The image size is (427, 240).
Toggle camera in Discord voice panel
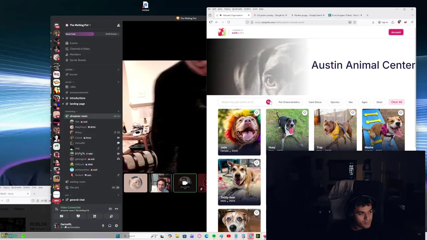pyautogui.click(x=61, y=216)
